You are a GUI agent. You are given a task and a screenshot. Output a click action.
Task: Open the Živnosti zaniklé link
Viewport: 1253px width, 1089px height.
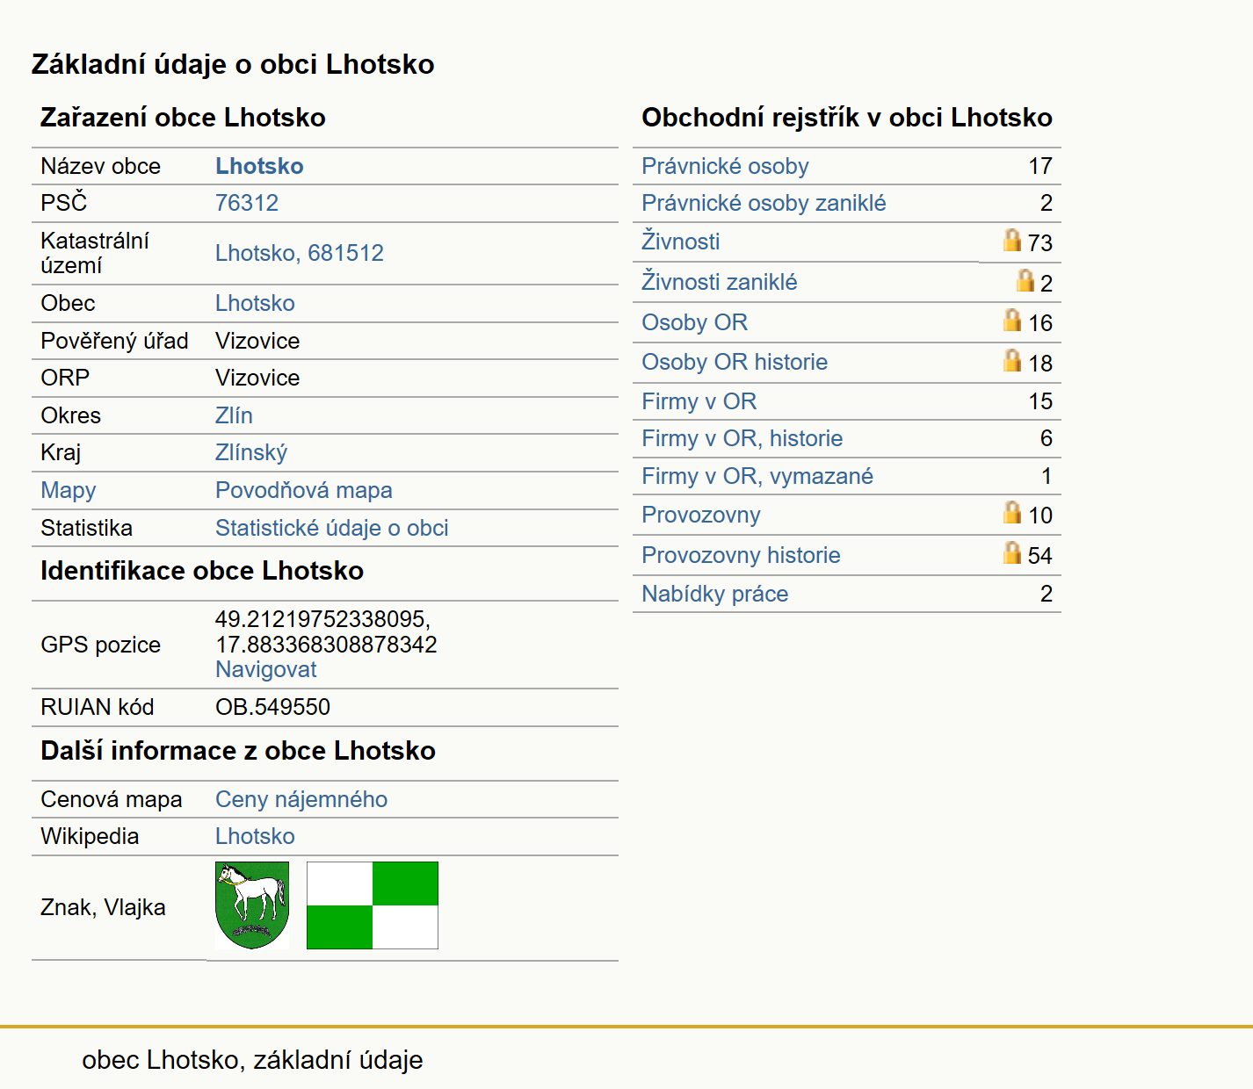(x=719, y=282)
